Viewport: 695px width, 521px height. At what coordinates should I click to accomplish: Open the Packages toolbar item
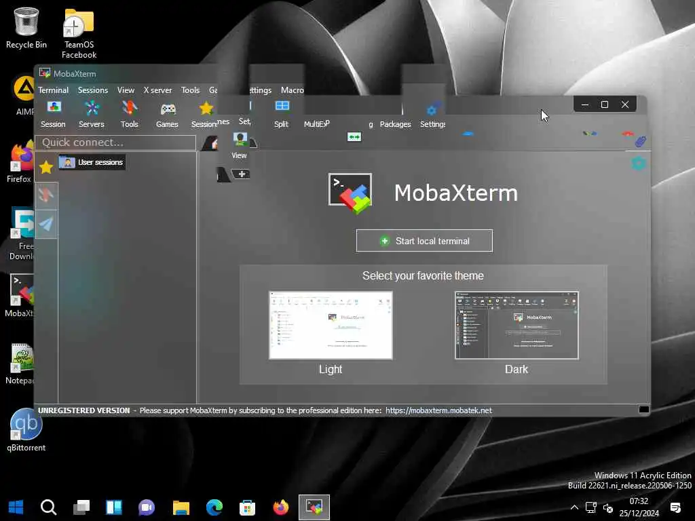tap(396, 124)
